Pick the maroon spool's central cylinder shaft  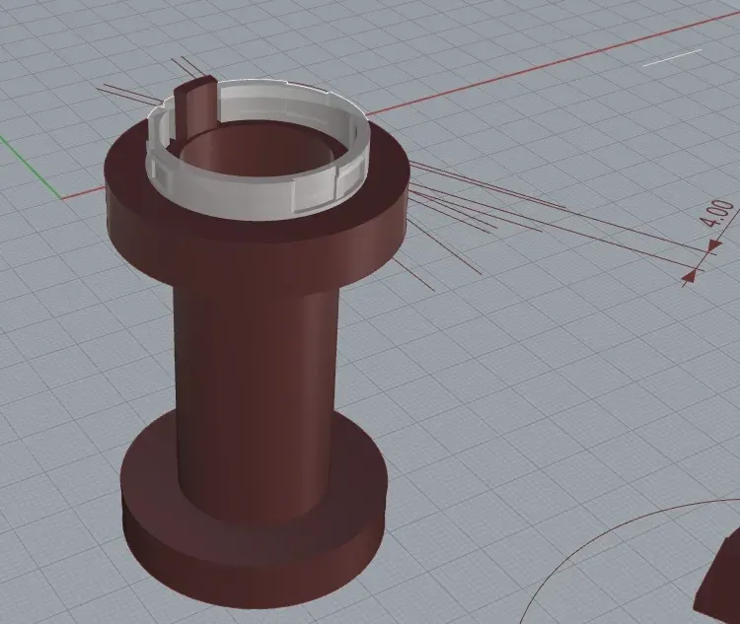(x=257, y=401)
